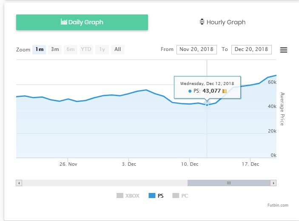Click the PS blue color swatch
The width and height of the screenshot is (299, 221).
pyautogui.click(x=152, y=196)
